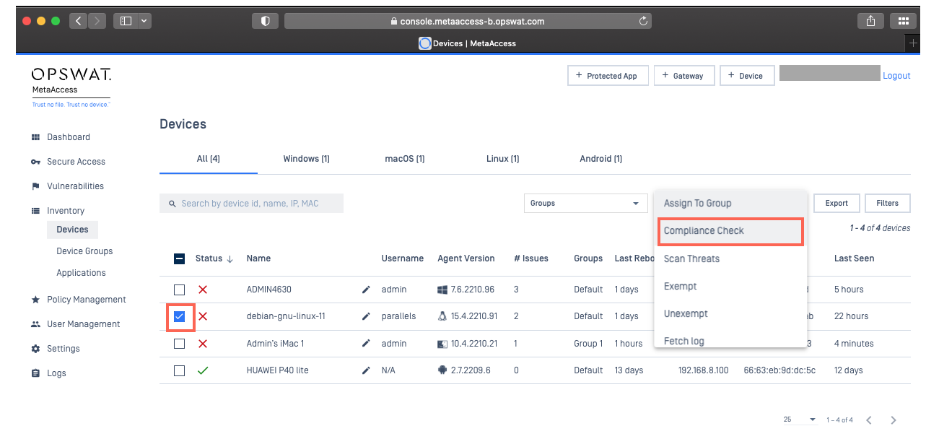This screenshot has height=439, width=926.
Task: Check the ADMIN4630 device checkbox
Action: [179, 290]
